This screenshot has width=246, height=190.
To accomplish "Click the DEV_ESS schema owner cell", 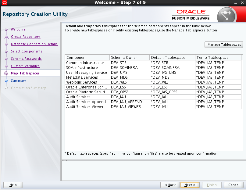I will pos(130,87).
